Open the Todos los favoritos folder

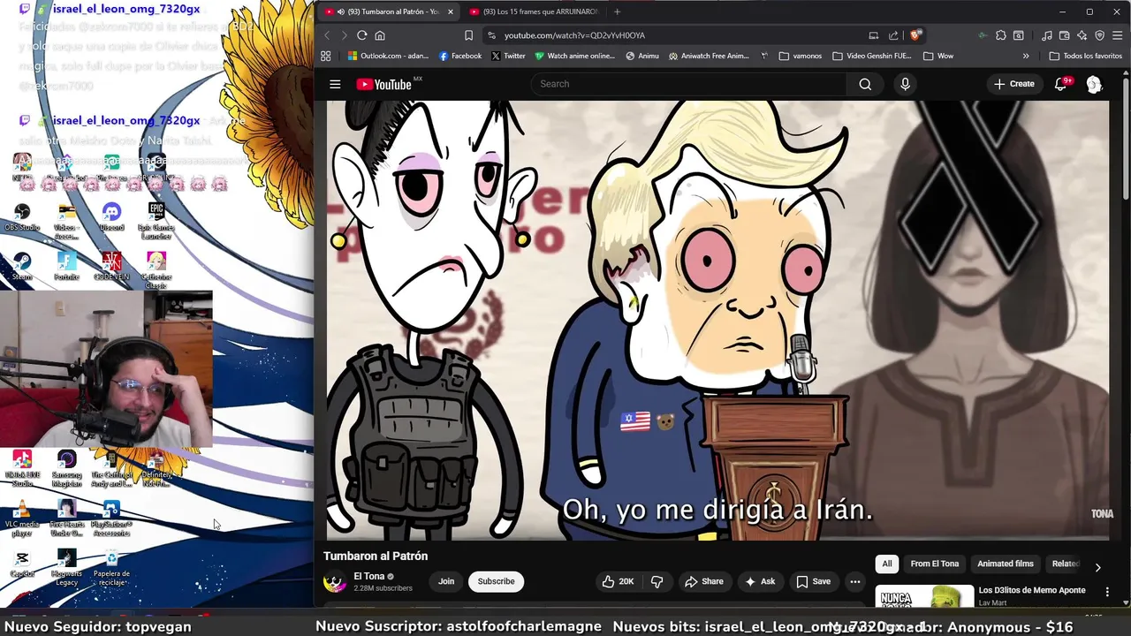point(1085,56)
